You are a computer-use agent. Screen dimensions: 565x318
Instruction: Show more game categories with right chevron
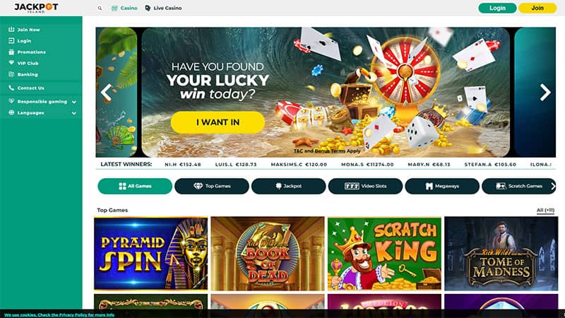point(553,186)
